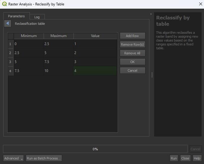Select the Value cell in row 4
The height and width of the screenshot is (164, 204).
click(x=95, y=71)
